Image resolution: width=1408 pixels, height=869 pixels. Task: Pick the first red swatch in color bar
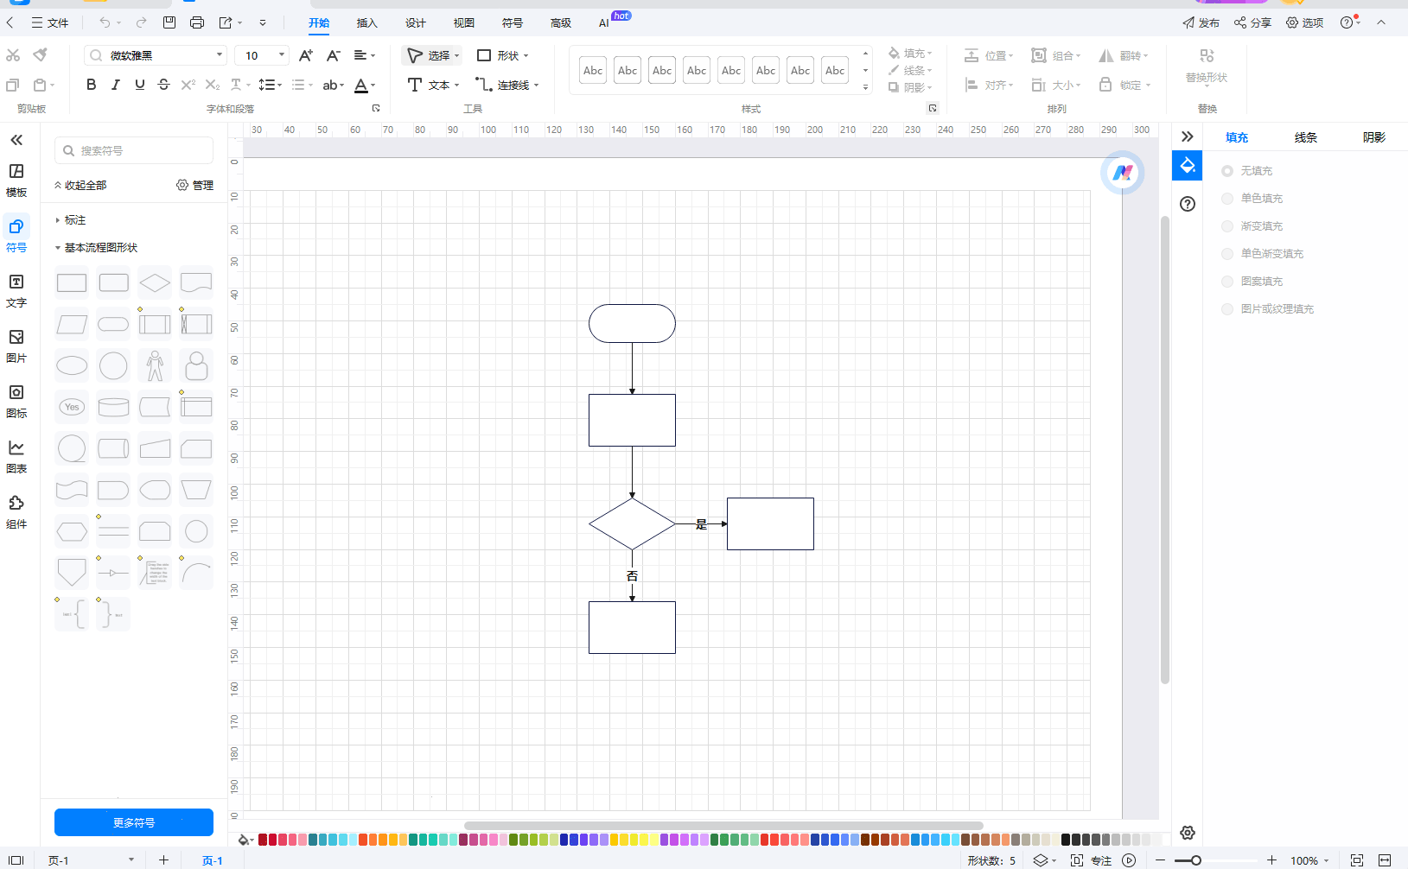click(263, 840)
